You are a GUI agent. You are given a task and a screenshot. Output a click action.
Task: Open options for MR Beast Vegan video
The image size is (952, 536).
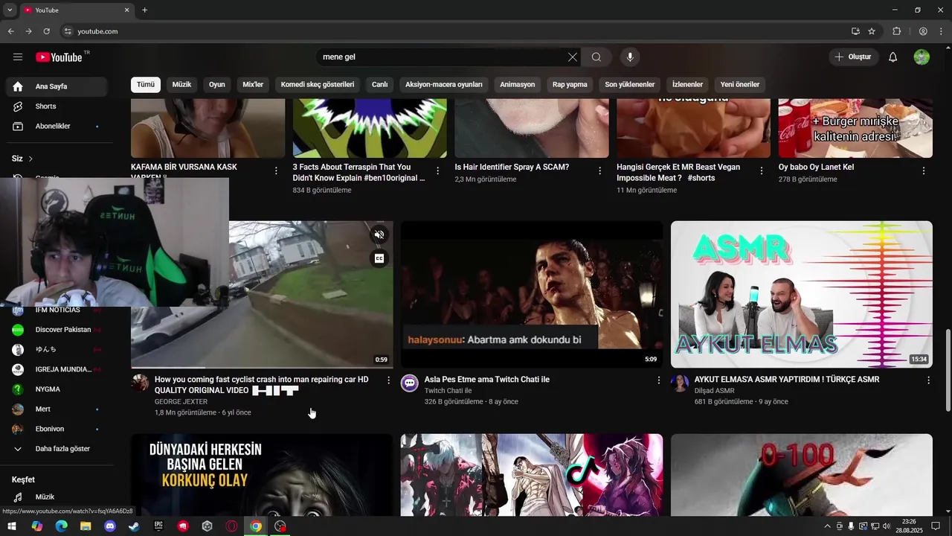pyautogui.click(x=762, y=170)
